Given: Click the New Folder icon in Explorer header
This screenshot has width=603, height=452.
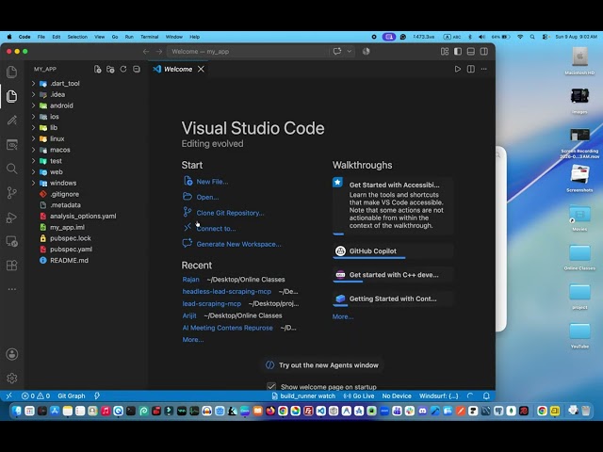Looking at the screenshot, I should pyautogui.click(x=110, y=69).
